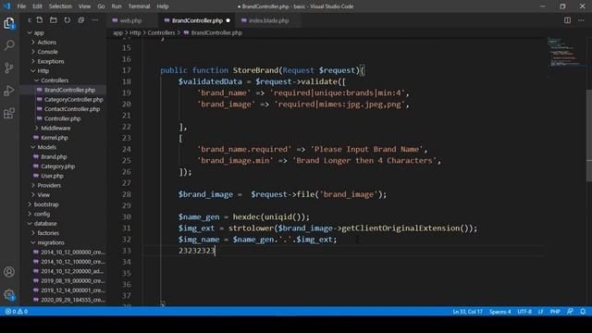Open the Explorer view in activity bar
Image resolution: width=592 pixels, height=333 pixels.
[9, 23]
